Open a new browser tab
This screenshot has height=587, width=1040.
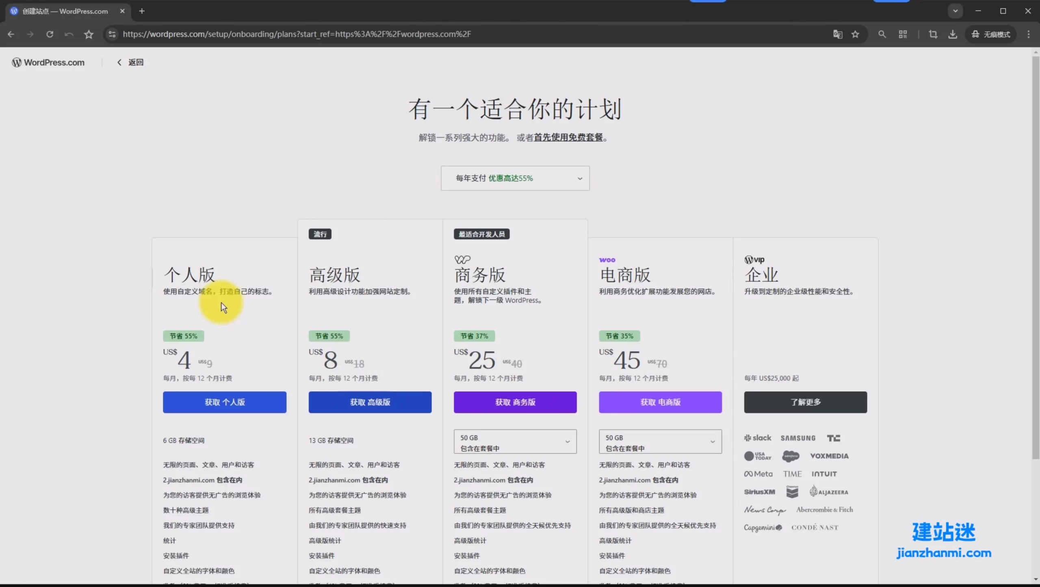coord(142,11)
